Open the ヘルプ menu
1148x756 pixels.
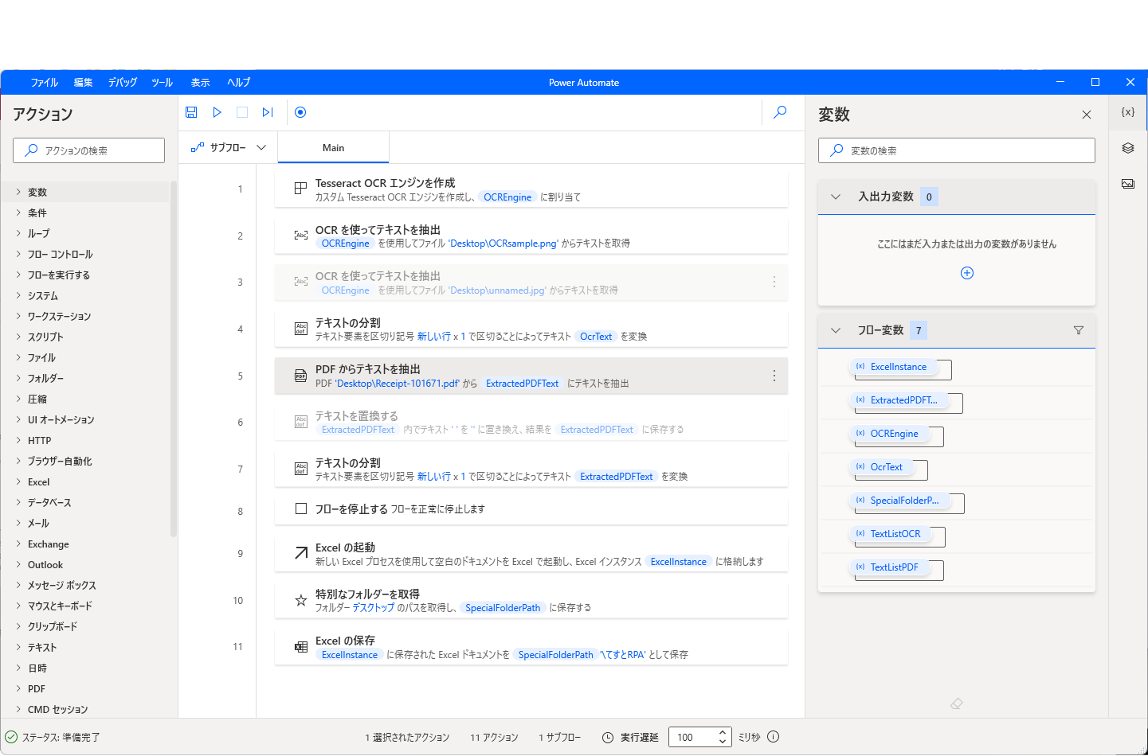(x=238, y=83)
